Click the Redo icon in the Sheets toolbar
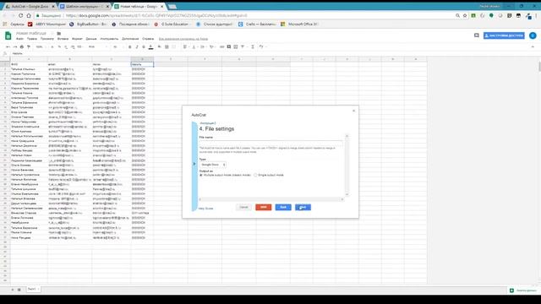This screenshot has height=304, width=541. 15,47
